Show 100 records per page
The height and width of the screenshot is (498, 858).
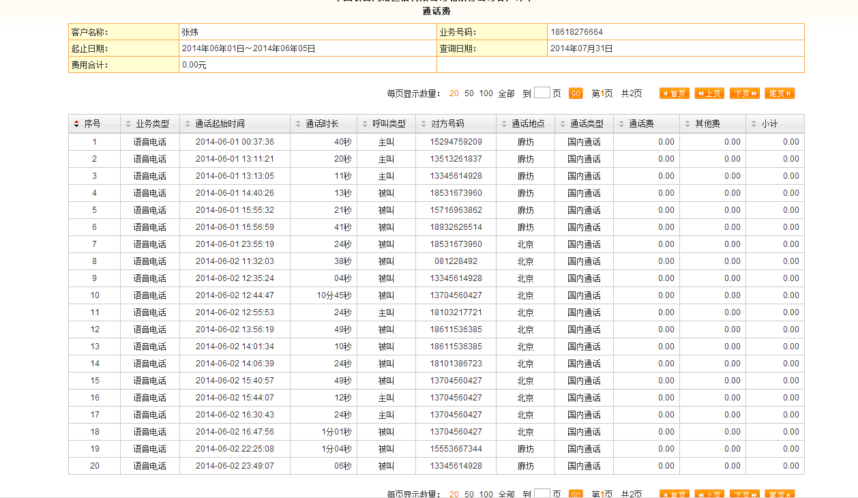[486, 93]
